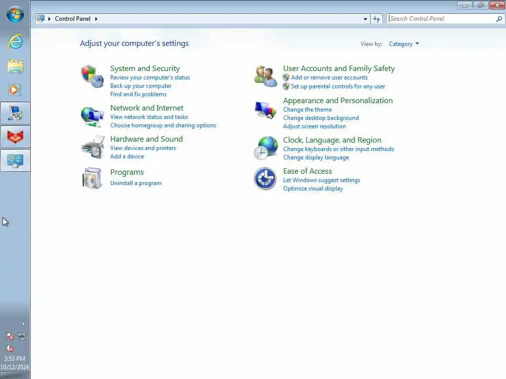Screen dimensions: 506x379
Task: Open Appearance and Personalization heading
Action: pyautogui.click(x=338, y=101)
